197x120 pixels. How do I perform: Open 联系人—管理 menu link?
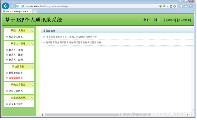coord(16,55)
